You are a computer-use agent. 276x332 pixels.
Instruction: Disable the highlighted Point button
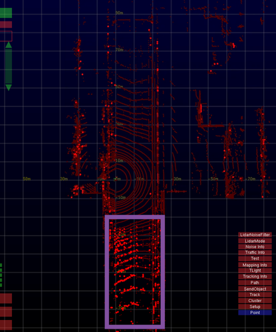click(x=255, y=313)
